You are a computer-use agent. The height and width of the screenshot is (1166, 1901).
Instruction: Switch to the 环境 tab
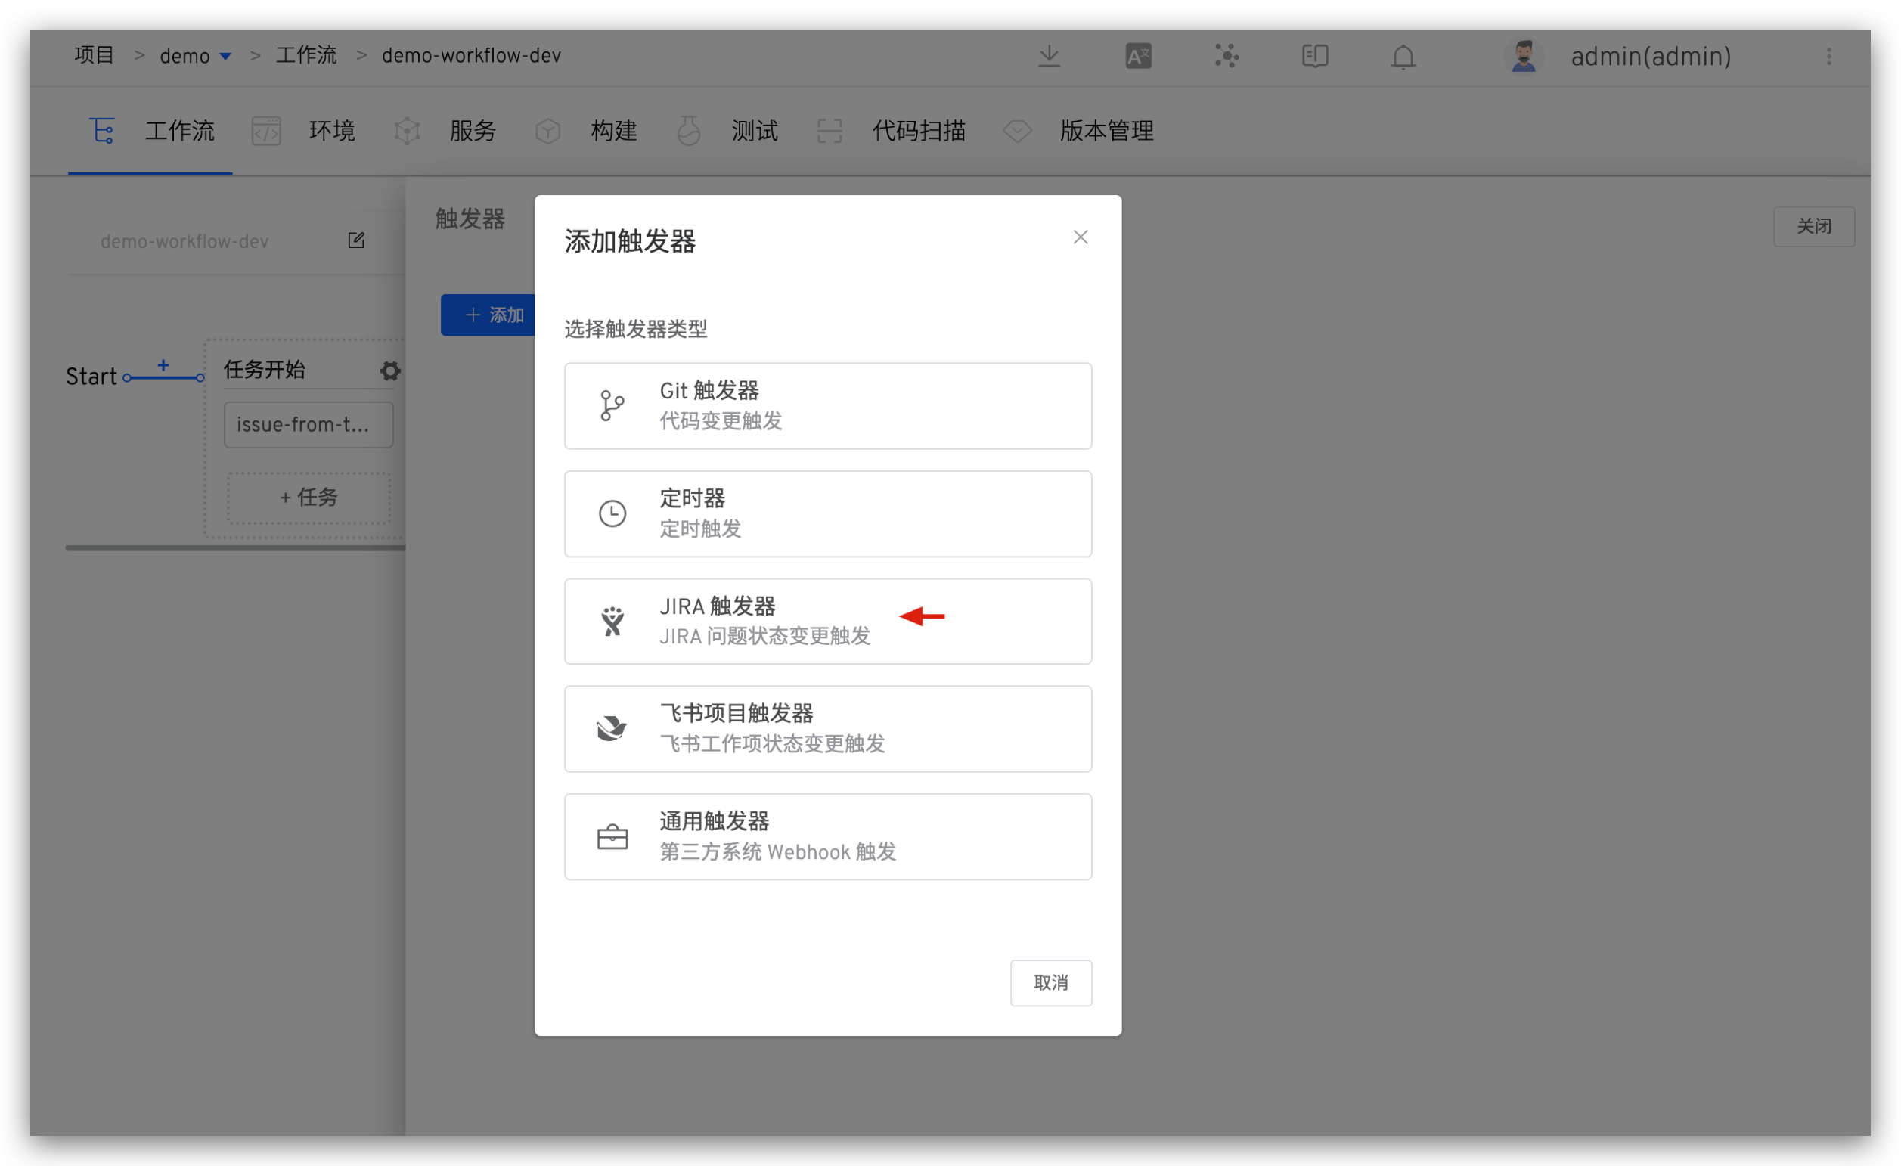331,130
